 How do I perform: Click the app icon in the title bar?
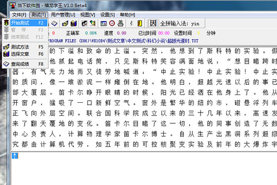point(12,5)
